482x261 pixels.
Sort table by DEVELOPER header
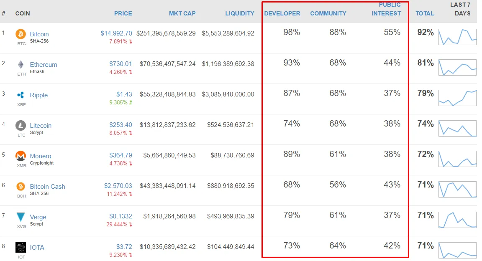(282, 13)
